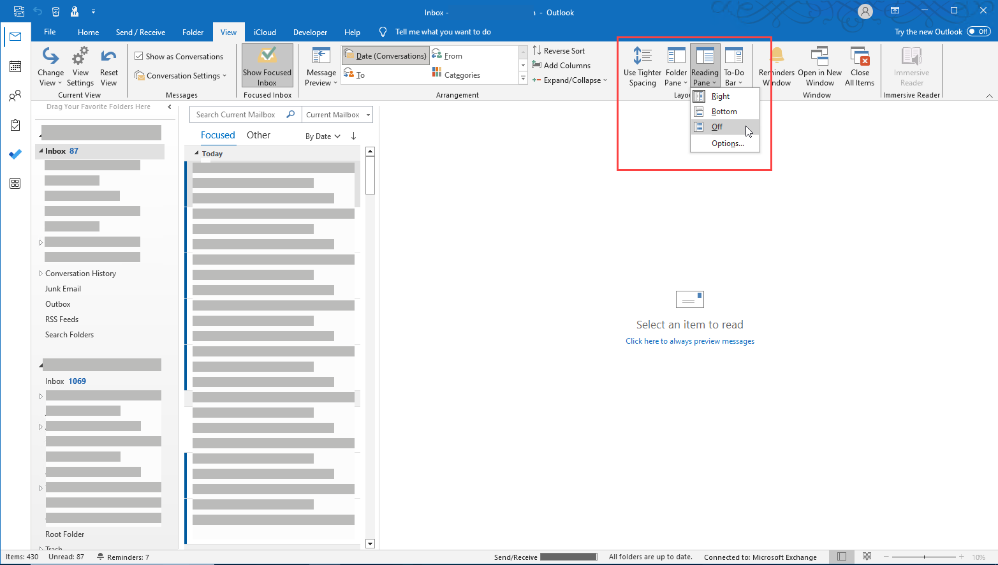998x565 pixels.
Task: Adjust the zoom slider in the status bar
Action: 925,556
